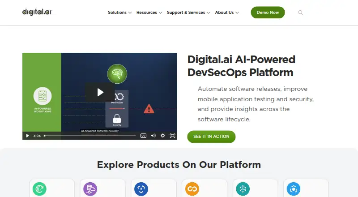Screen dimensions: 358x197
Task: Click the Explore Products On Our Platform heading
Action: pyautogui.click(x=179, y=165)
